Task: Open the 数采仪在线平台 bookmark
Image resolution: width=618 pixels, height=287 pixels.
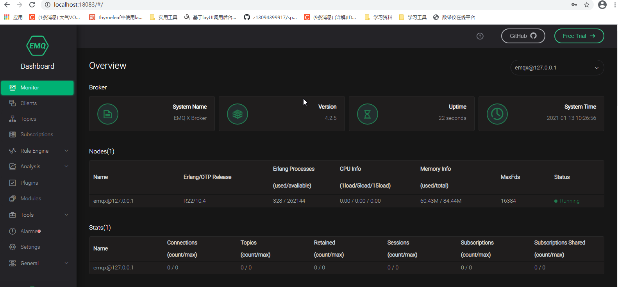Action: click(x=454, y=17)
